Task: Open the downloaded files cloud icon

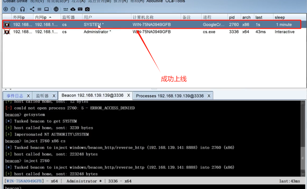Action: click(73, 9)
